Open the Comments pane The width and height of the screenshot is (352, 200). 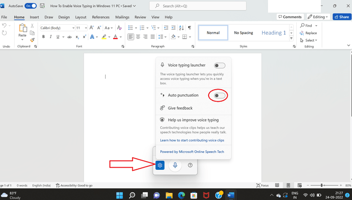tap(290, 17)
